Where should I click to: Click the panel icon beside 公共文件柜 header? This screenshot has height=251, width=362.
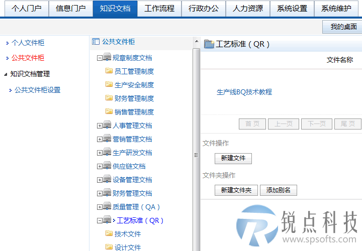(96, 42)
